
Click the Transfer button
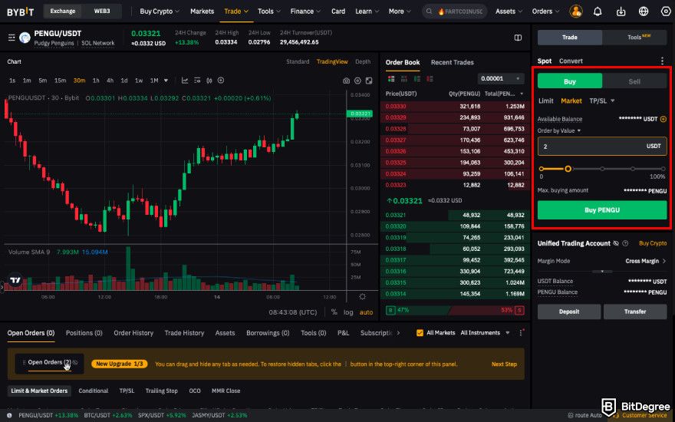click(x=635, y=312)
